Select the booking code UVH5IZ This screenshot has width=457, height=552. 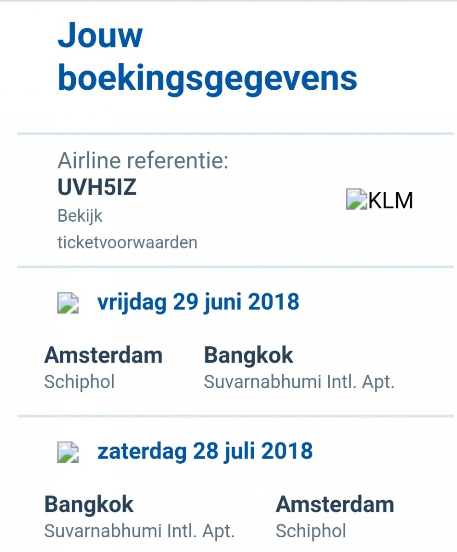point(97,187)
